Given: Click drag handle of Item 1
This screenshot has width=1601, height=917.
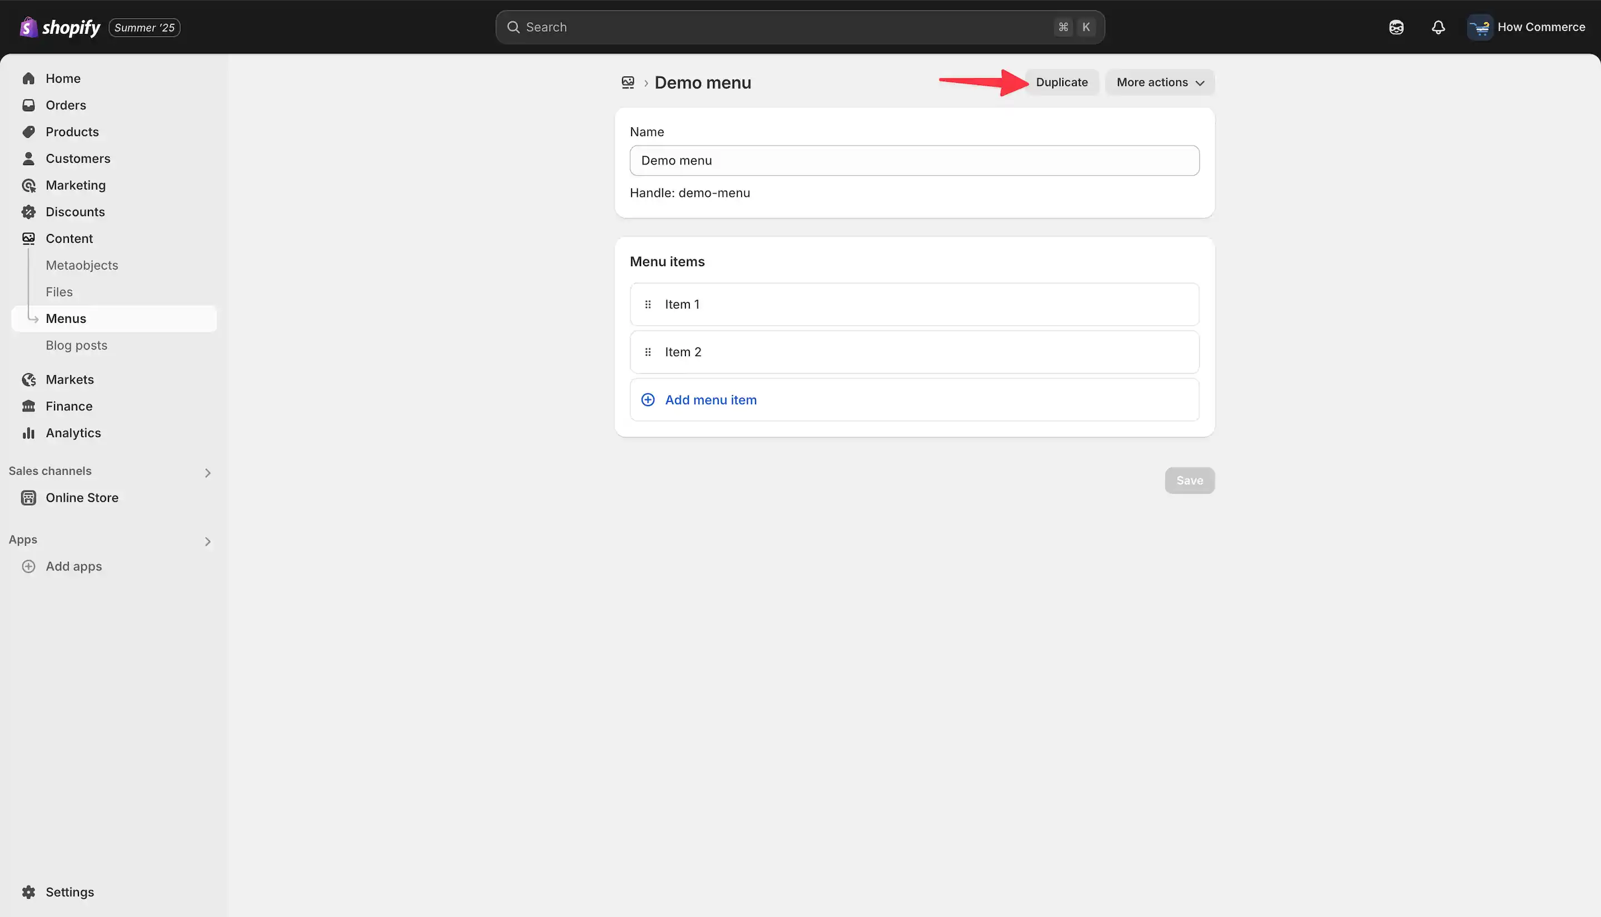Looking at the screenshot, I should pos(648,304).
